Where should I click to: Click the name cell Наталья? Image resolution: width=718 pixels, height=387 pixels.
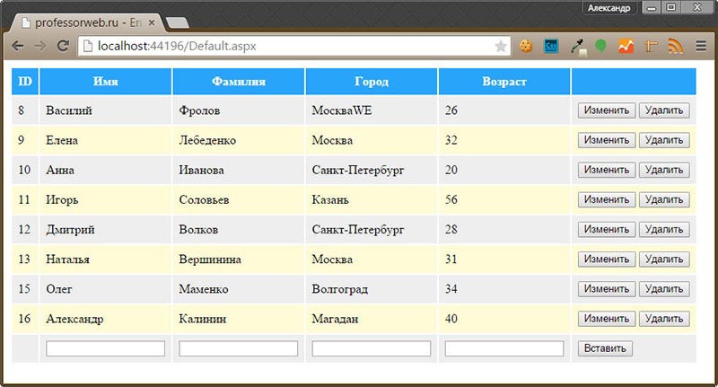pos(106,259)
